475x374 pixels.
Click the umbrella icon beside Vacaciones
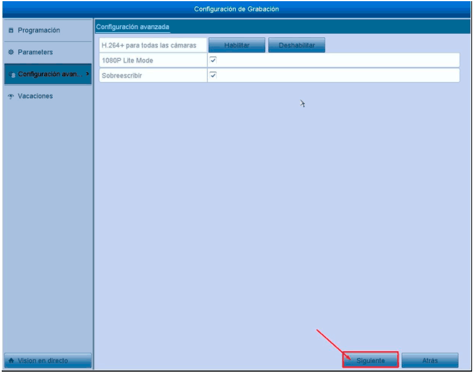point(11,96)
